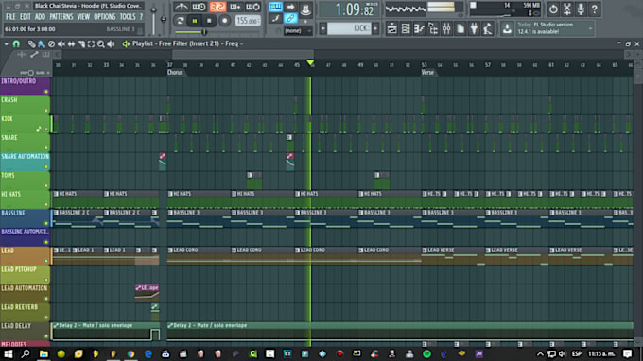Open the channel rack icon
The height and width of the screenshot is (361, 643).
click(406, 28)
